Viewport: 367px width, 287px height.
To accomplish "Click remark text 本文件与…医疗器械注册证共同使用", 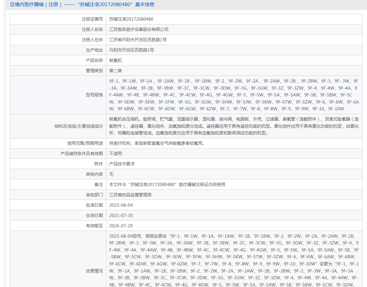I will [x=167, y=185].
